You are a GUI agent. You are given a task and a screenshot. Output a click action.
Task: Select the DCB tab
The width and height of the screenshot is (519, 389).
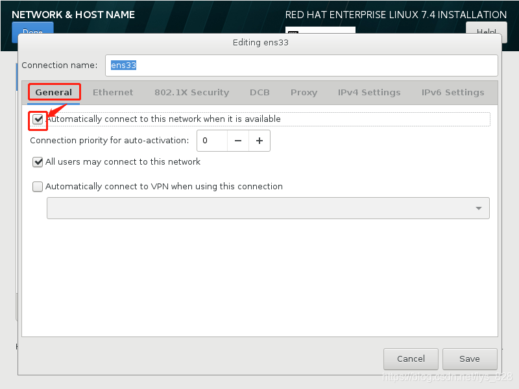tap(259, 92)
